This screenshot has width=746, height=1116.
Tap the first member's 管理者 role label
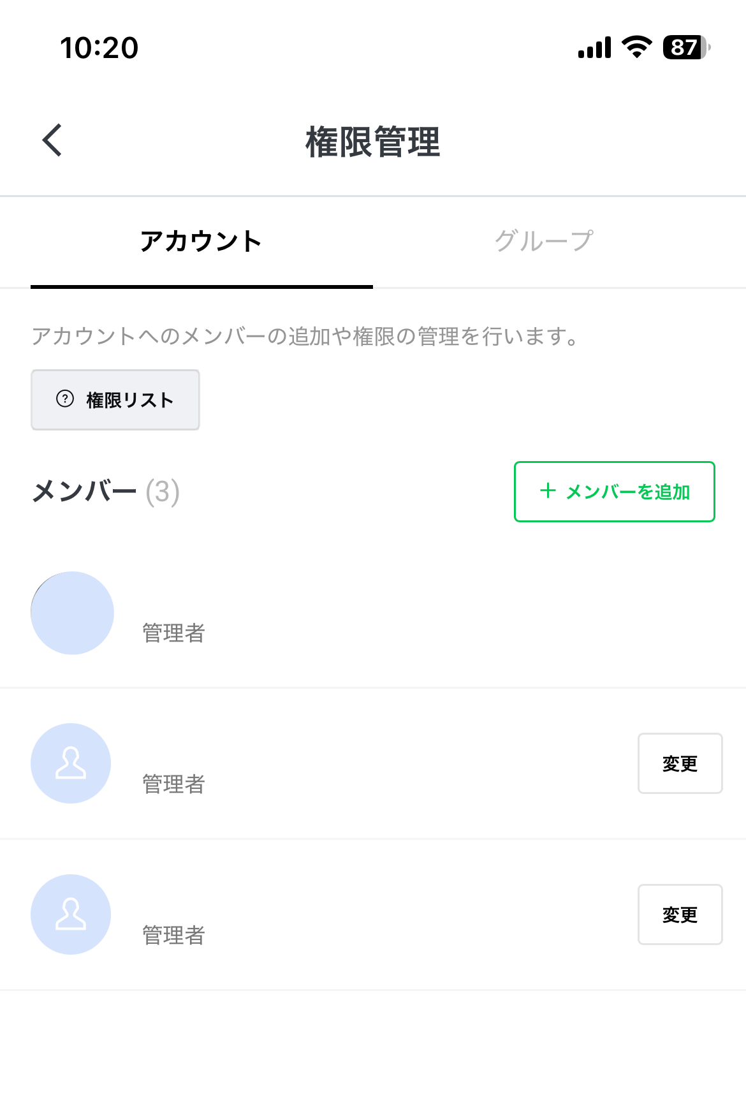pos(173,633)
